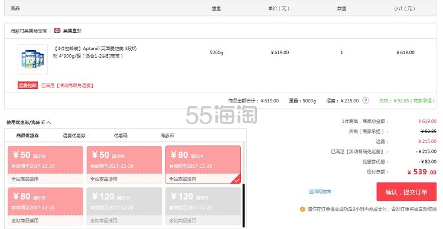The width and height of the screenshot is (443, 229).
Task: Click the 运费：¥215.00 text beside help icon
Action: pyautogui.click(x=343, y=101)
